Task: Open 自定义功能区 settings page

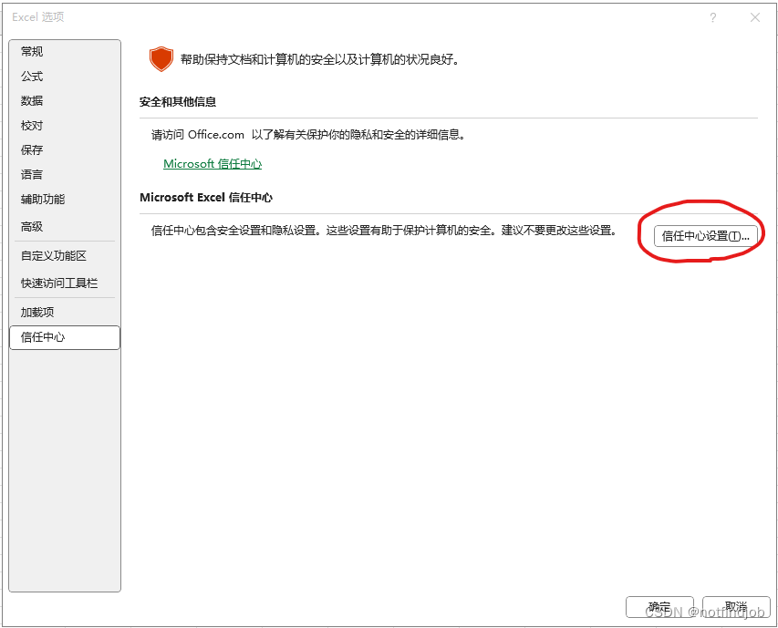Action: click(65, 256)
